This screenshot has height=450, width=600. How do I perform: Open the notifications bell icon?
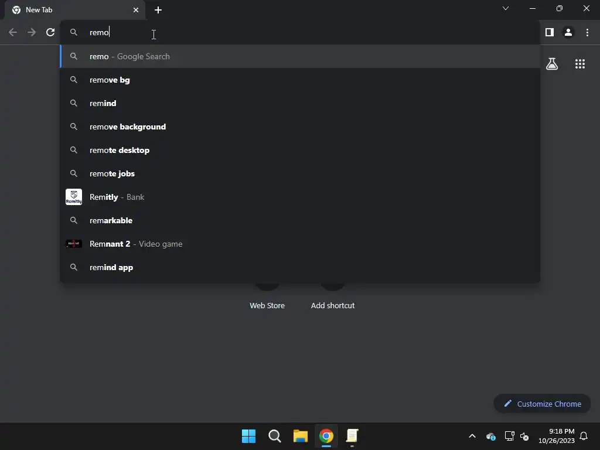(x=584, y=436)
